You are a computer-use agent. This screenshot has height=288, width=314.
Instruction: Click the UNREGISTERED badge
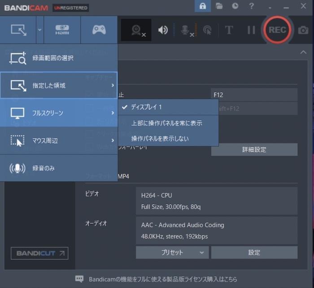[71, 8]
